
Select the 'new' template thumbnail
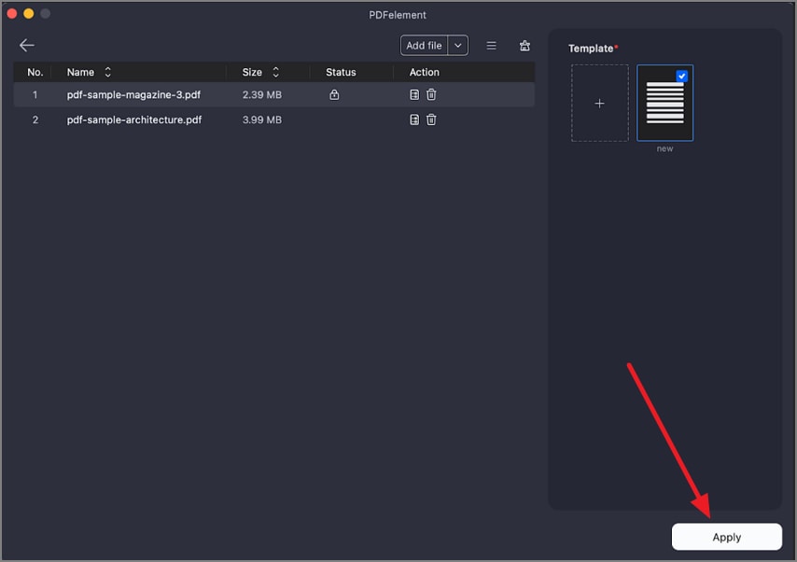coord(664,104)
